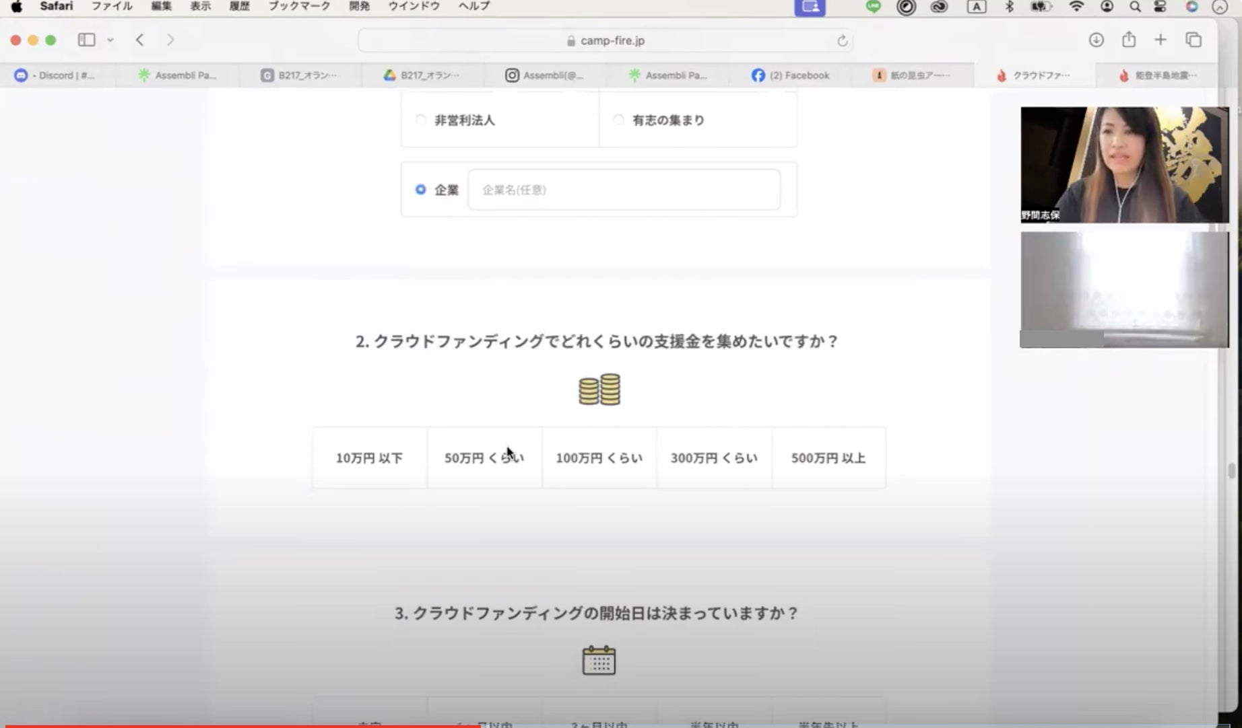The image size is (1242, 728).
Task: Expand the sidebar dropdown chevron
Action: tap(110, 40)
